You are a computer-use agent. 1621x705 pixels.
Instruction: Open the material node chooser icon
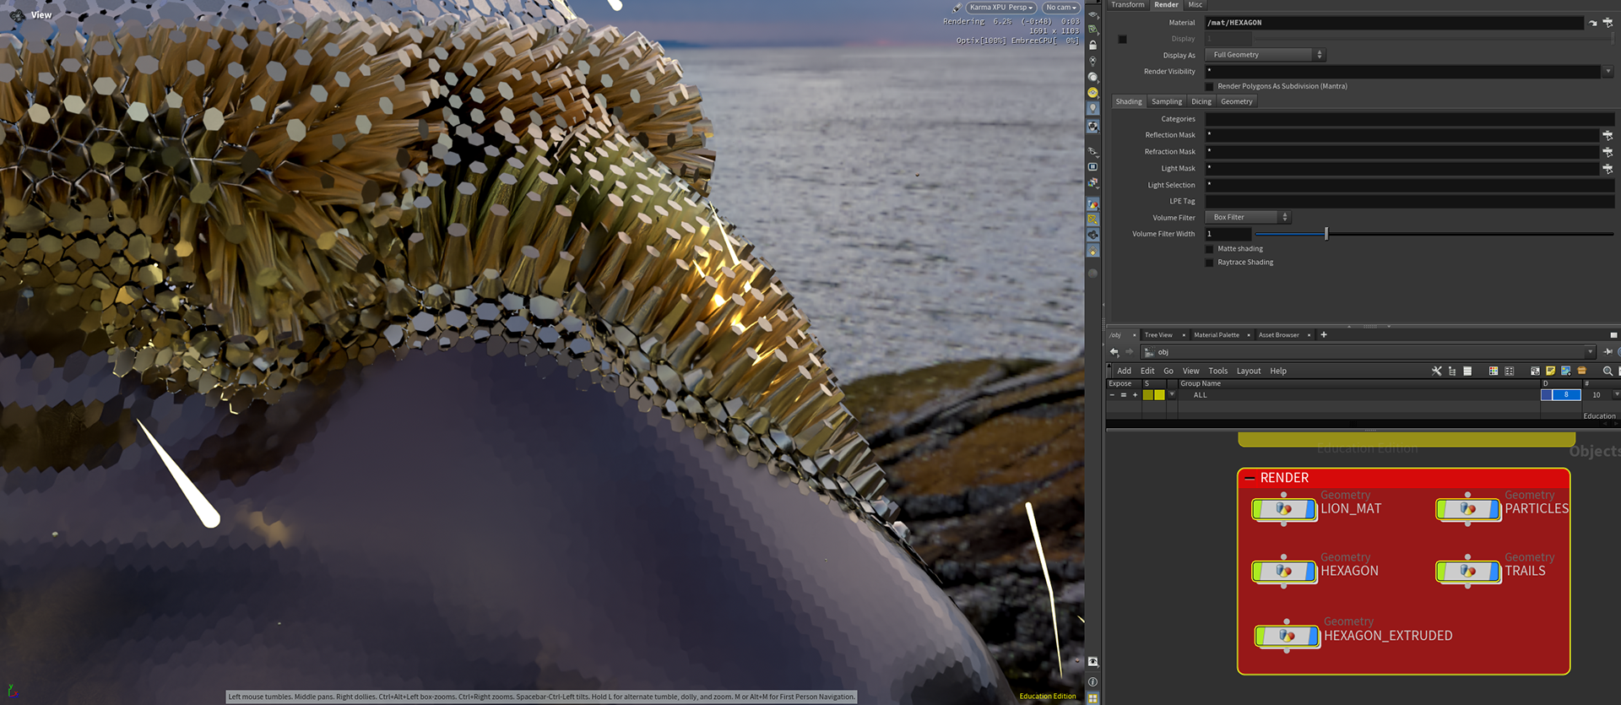point(1607,23)
